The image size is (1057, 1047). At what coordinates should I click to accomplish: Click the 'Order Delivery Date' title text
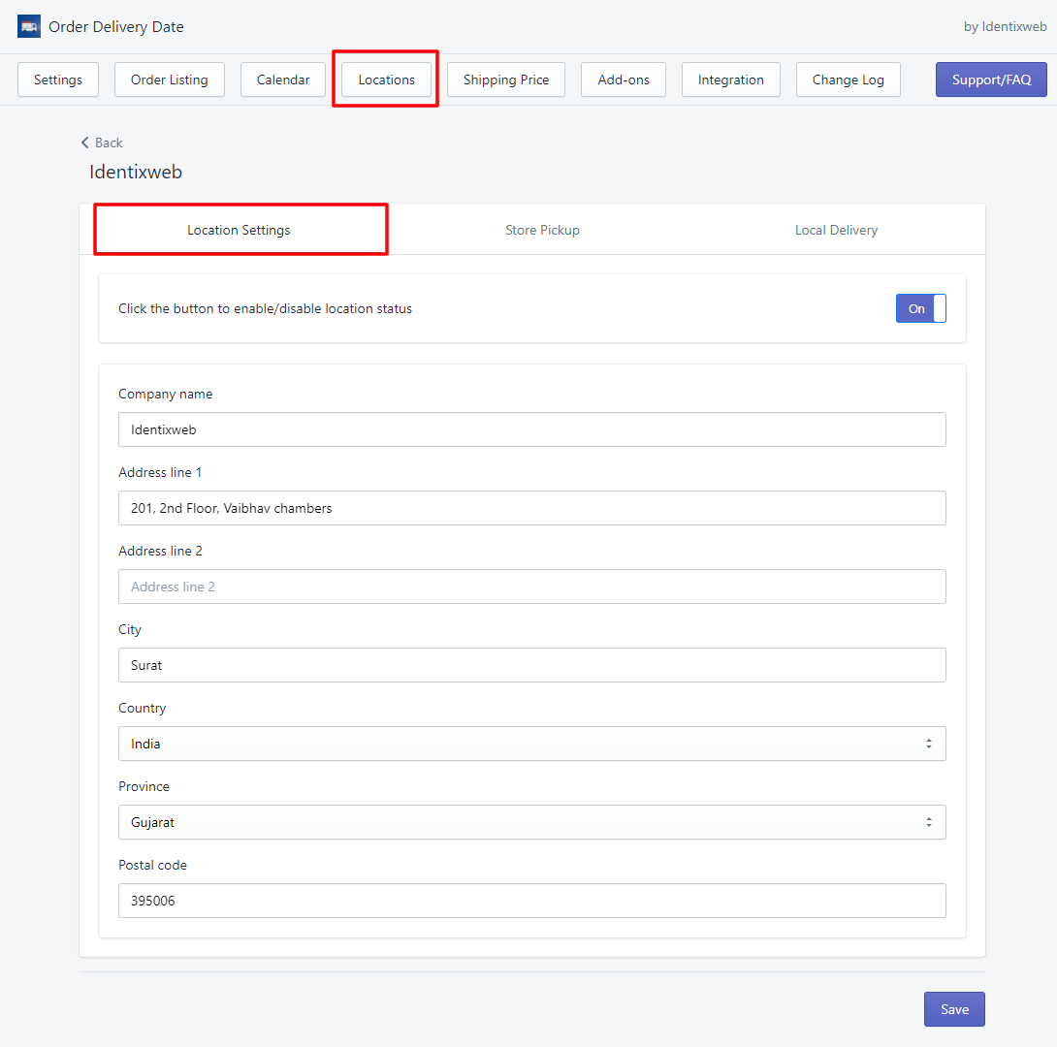[x=116, y=27]
